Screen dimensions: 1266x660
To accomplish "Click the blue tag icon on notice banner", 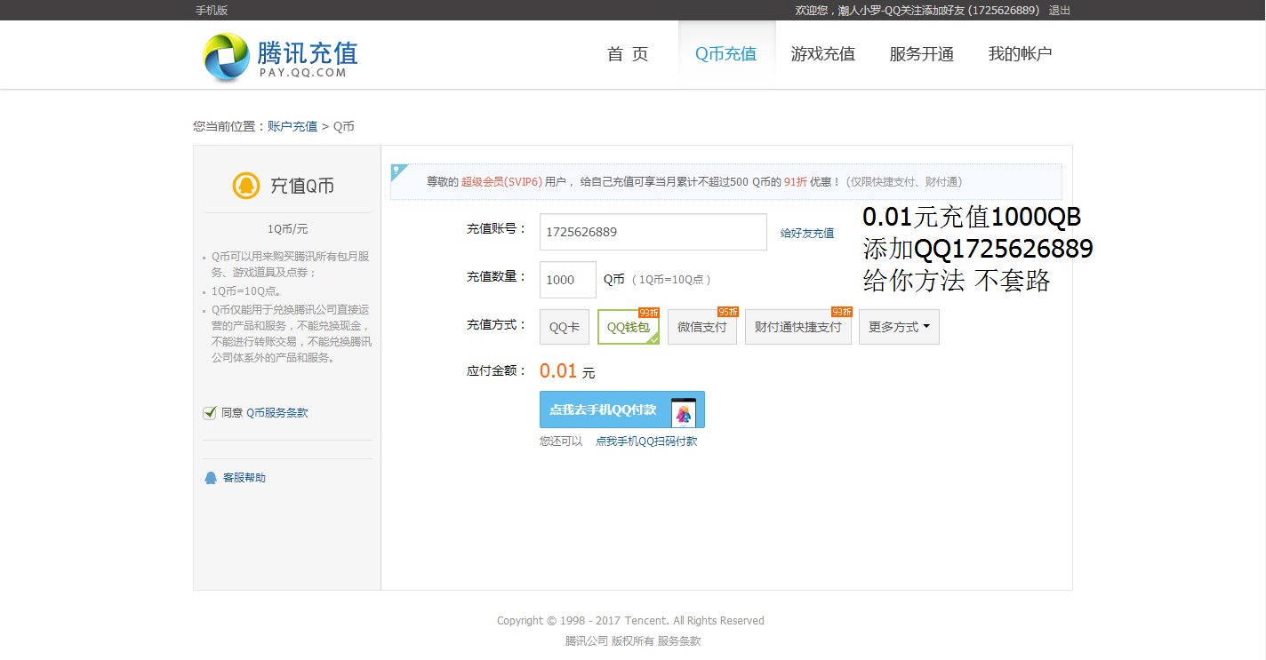I will point(400,172).
